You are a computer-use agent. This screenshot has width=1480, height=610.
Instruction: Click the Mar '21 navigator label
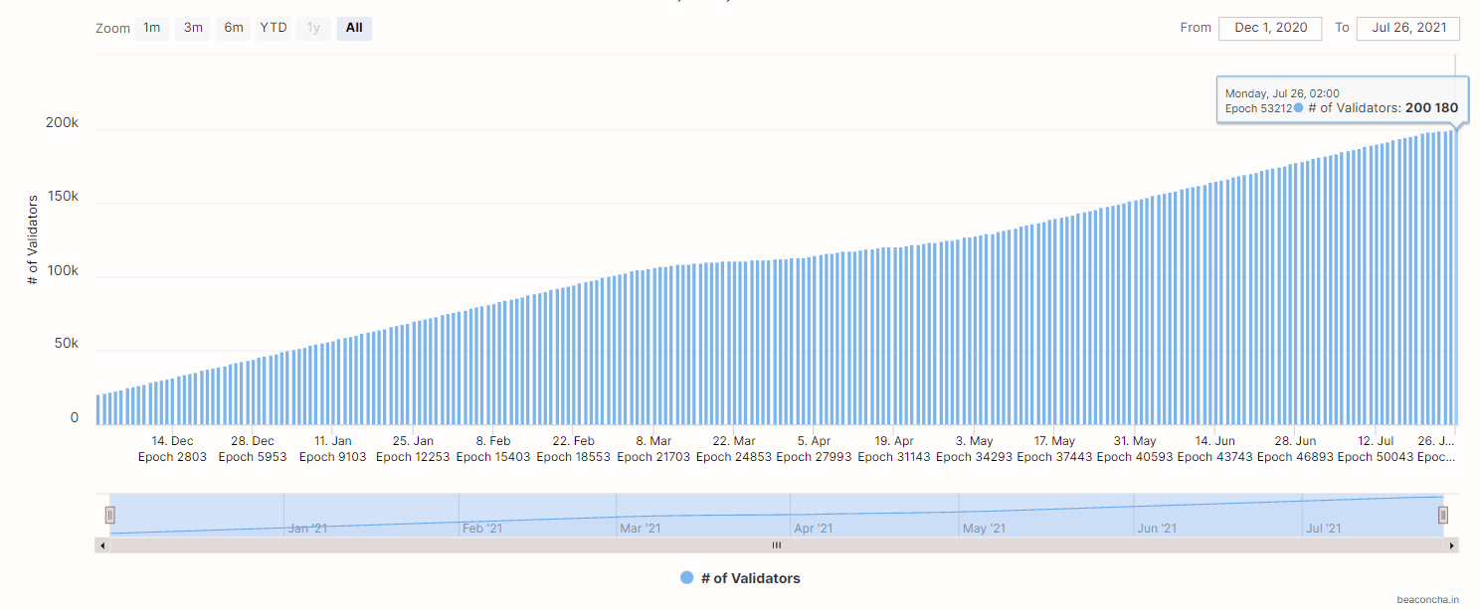point(639,529)
